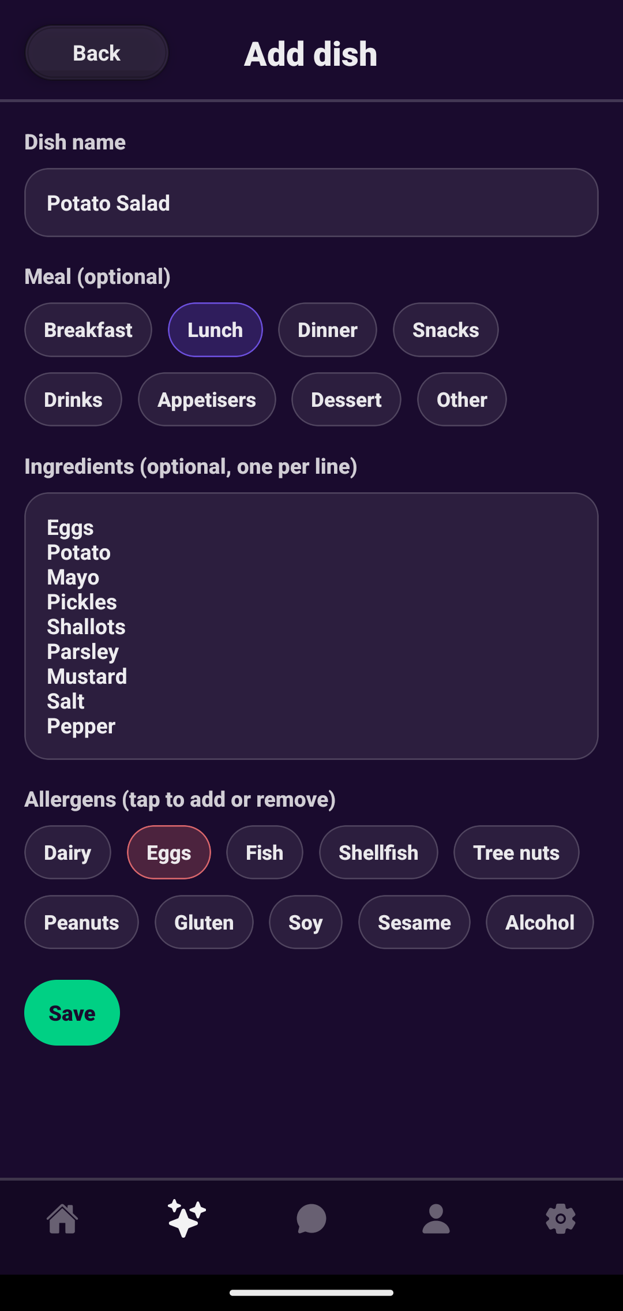This screenshot has height=1311, width=623.
Task: Edit the Potato Salad dish name field
Action: 311,203
